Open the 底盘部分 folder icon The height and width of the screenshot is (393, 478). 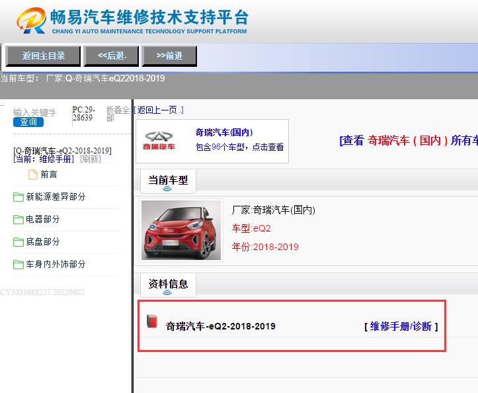(19, 242)
